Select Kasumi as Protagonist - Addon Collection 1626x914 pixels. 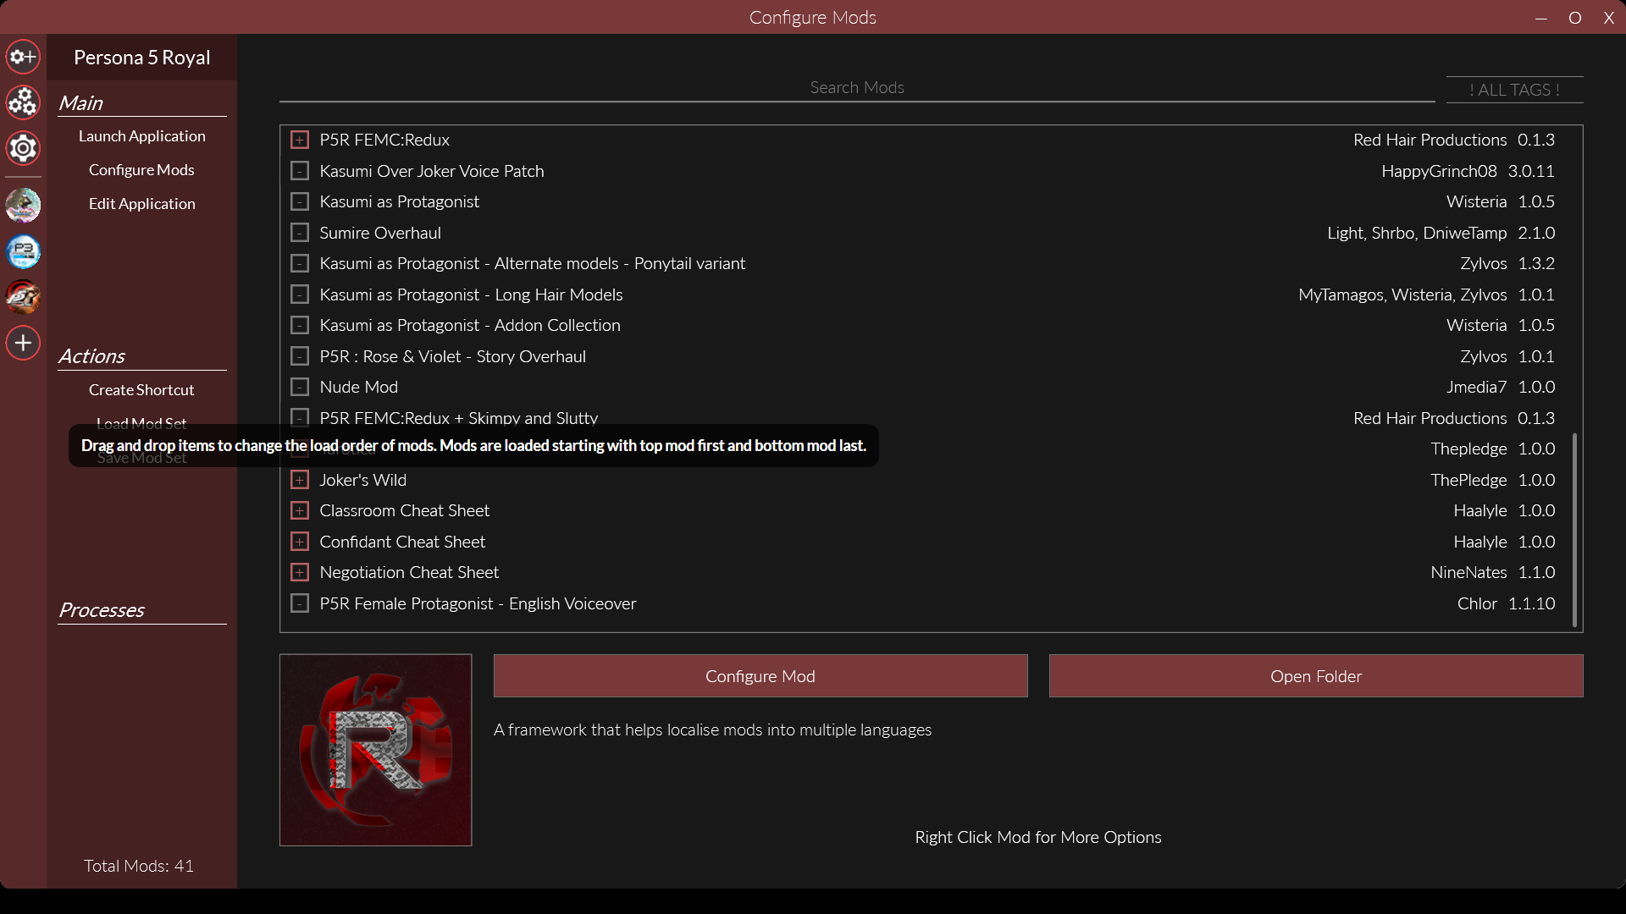[470, 325]
